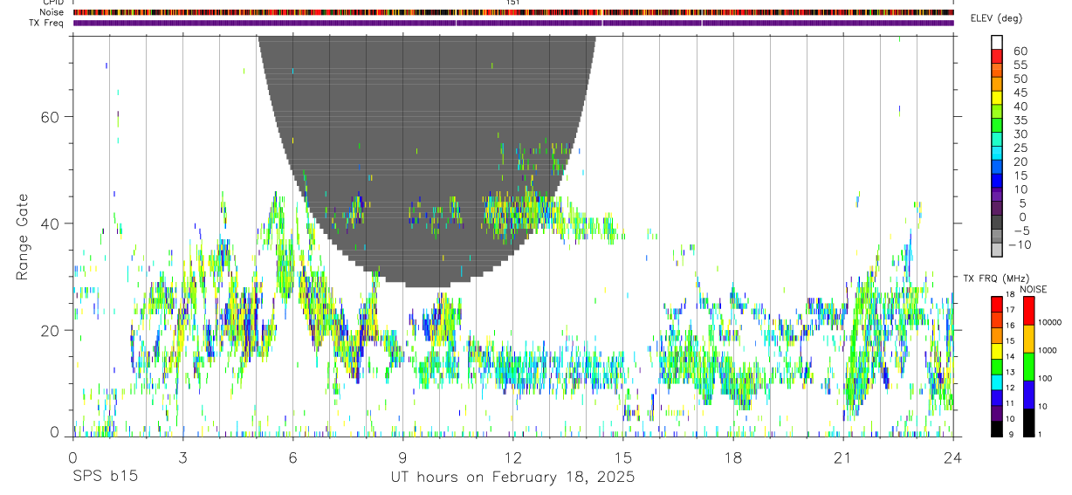Click the 'NOISE' colorbar title

[1033, 289]
